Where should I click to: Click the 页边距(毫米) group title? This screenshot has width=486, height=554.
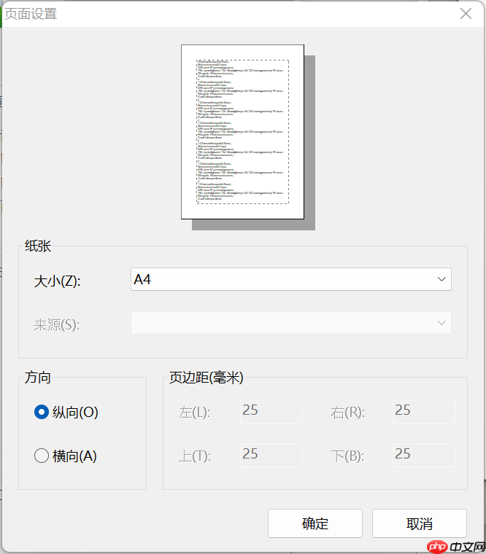pos(207,378)
